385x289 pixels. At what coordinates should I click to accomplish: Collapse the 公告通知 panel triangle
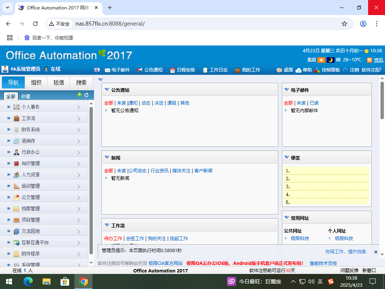(x=107, y=90)
